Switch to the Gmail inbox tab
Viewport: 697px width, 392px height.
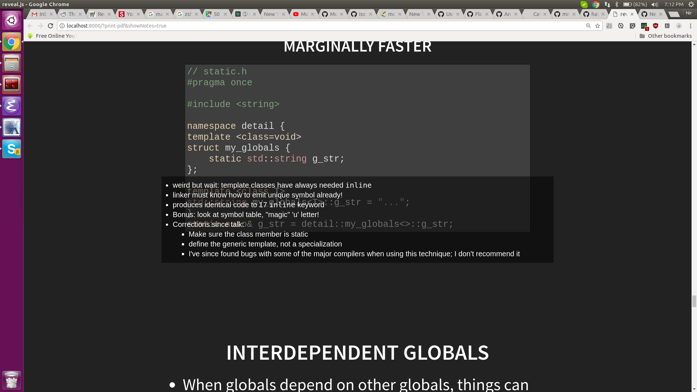click(39, 14)
